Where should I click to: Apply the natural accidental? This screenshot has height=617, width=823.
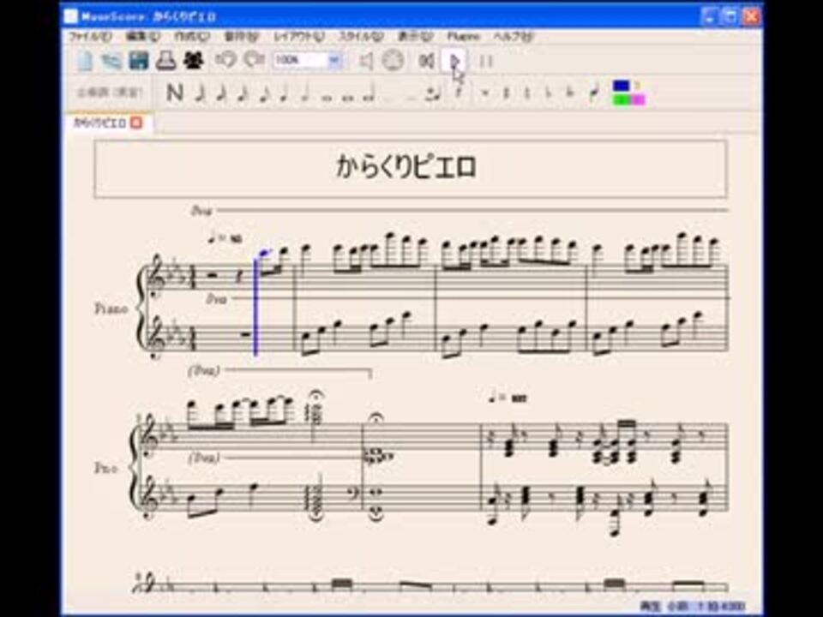527,93
